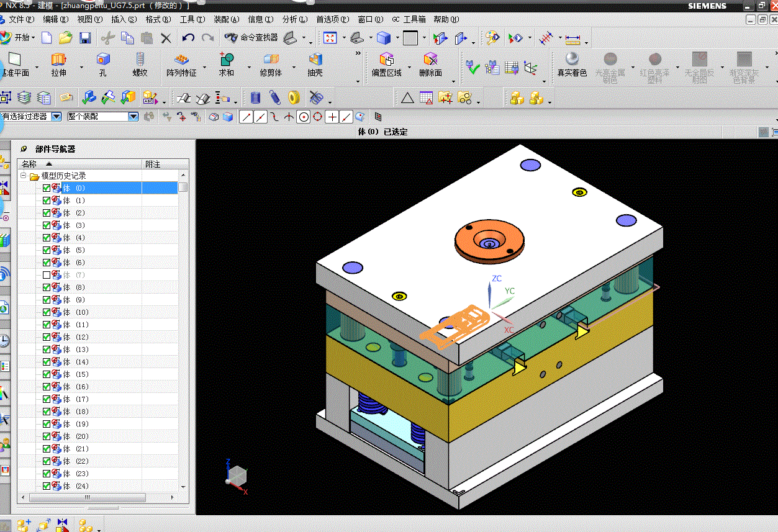Open the selection filter dropdown
778x532 pixels.
pos(57,116)
